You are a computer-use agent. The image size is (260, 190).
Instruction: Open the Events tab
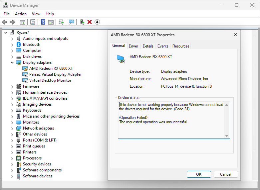[x=163, y=46]
